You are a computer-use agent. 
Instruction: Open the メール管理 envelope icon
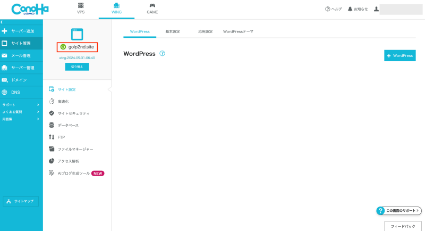click(x=4, y=55)
